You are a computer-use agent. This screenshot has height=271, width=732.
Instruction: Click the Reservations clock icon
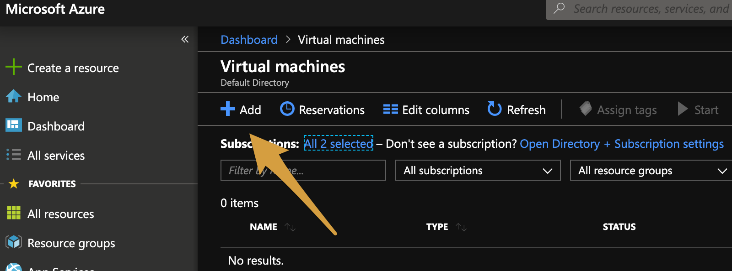[x=287, y=109]
